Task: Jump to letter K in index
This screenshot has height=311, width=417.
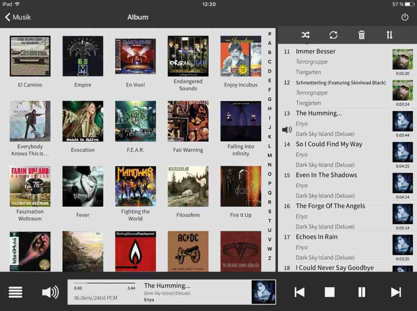Action: point(270,136)
